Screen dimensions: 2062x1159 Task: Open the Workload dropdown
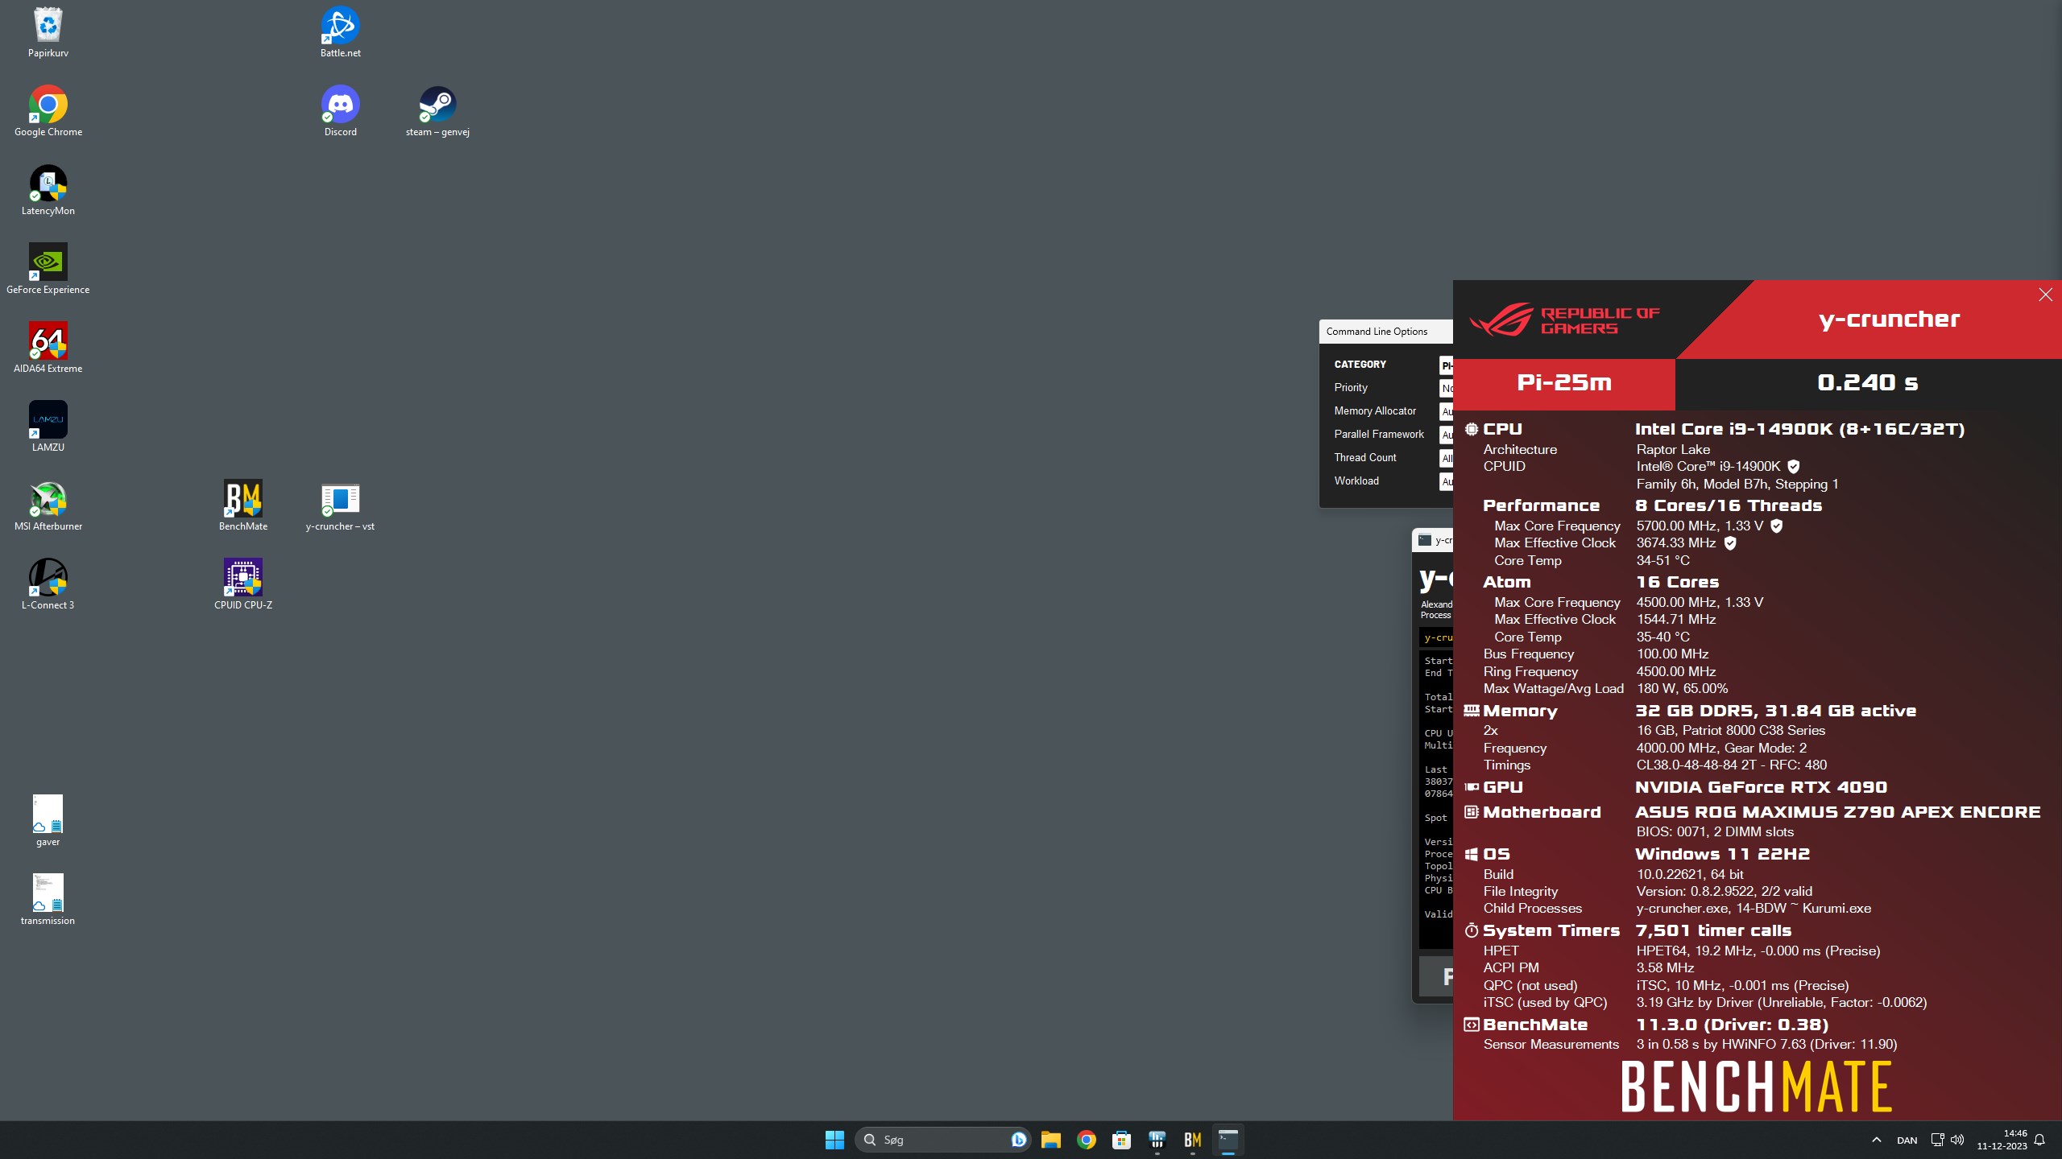(1446, 481)
